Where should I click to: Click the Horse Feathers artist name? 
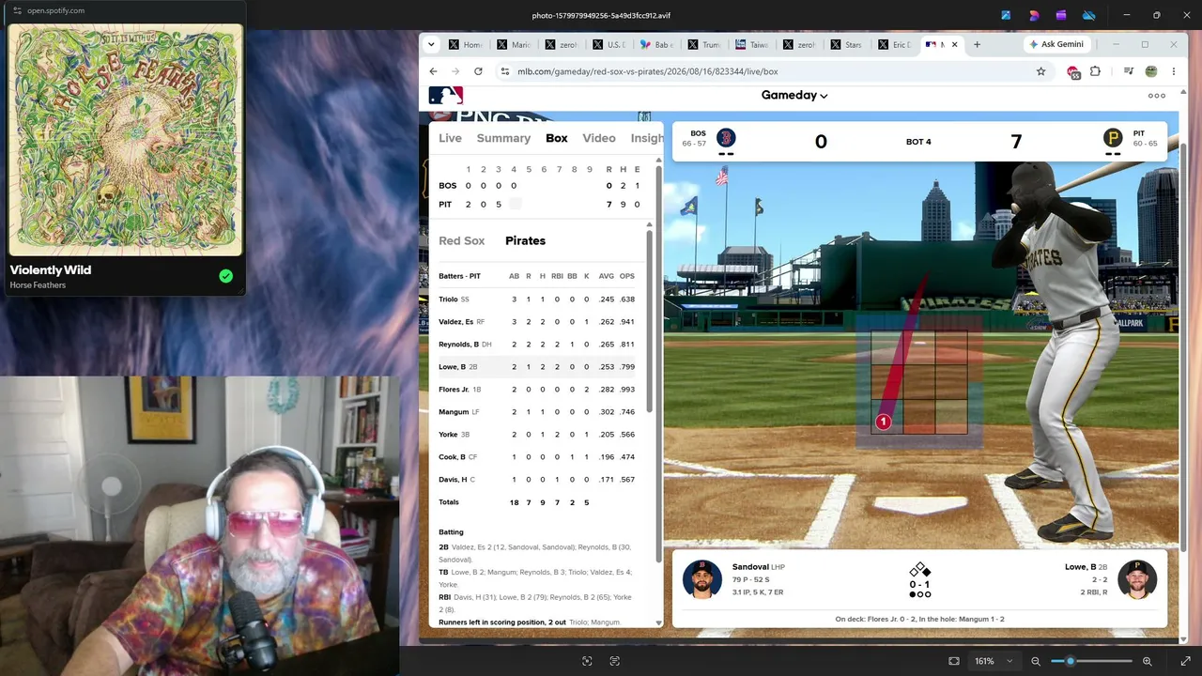(x=38, y=285)
